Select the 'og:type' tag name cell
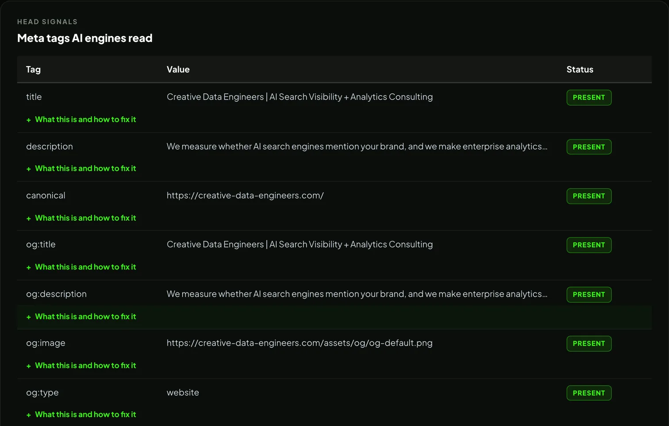669x426 pixels. [x=42, y=393]
